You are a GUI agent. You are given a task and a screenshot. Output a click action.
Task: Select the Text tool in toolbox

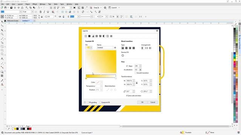click(2, 58)
